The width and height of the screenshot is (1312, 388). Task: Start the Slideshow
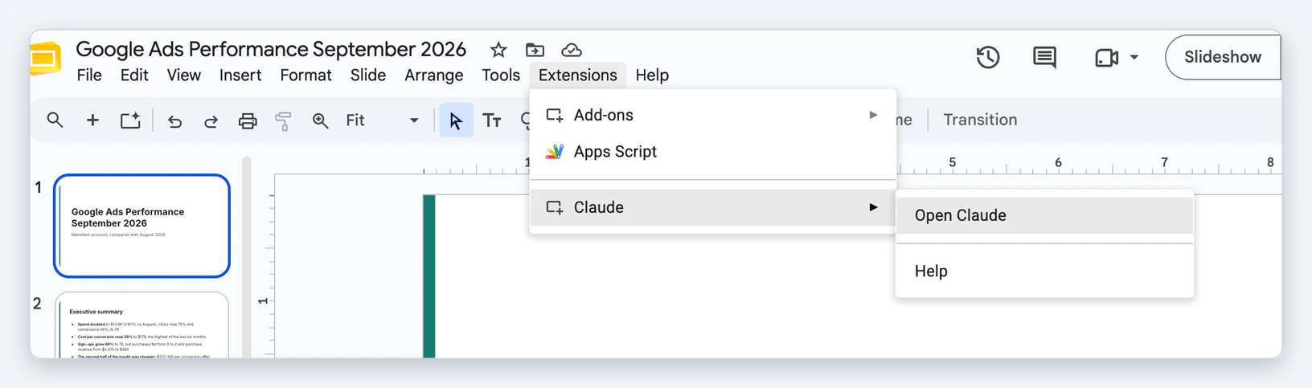(1222, 57)
